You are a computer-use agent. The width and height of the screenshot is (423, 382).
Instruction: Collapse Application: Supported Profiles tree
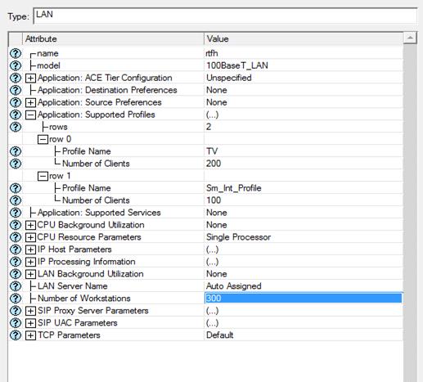[30, 115]
